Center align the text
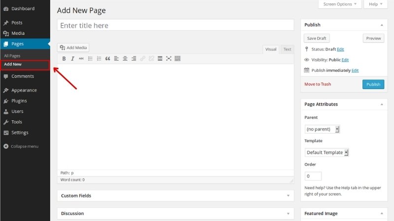Viewport: 394px width, 221px height. click(x=125, y=58)
